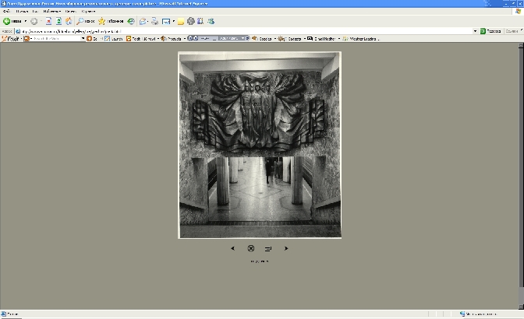Click the gray Forward navigation button
The image size is (524, 319).
coord(34,21)
